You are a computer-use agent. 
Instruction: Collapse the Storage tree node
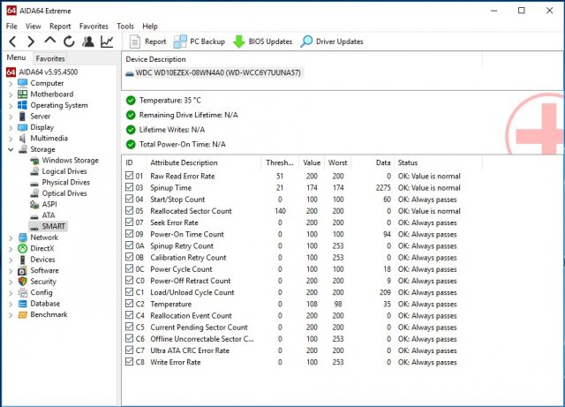click(x=11, y=149)
